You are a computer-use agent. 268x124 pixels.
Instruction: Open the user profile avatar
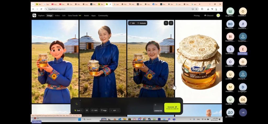coord(218,15)
